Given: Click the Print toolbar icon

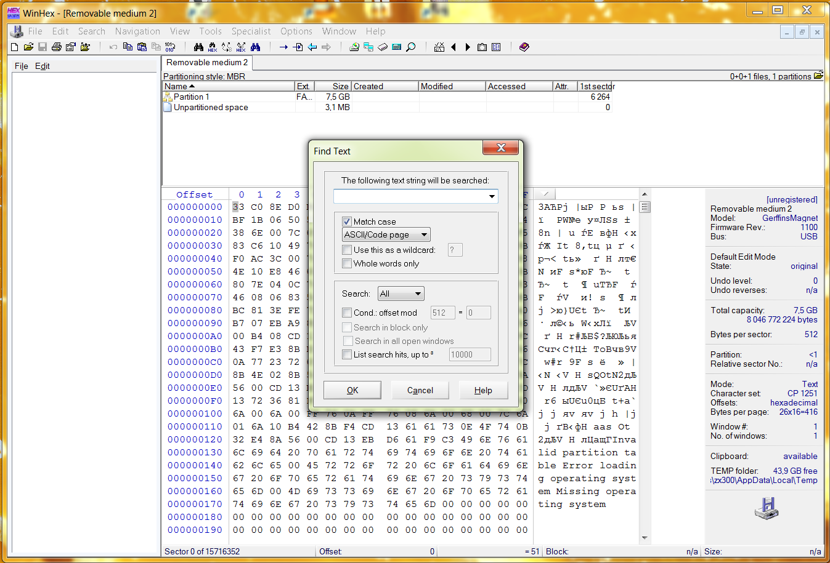Looking at the screenshot, I should click(x=57, y=47).
